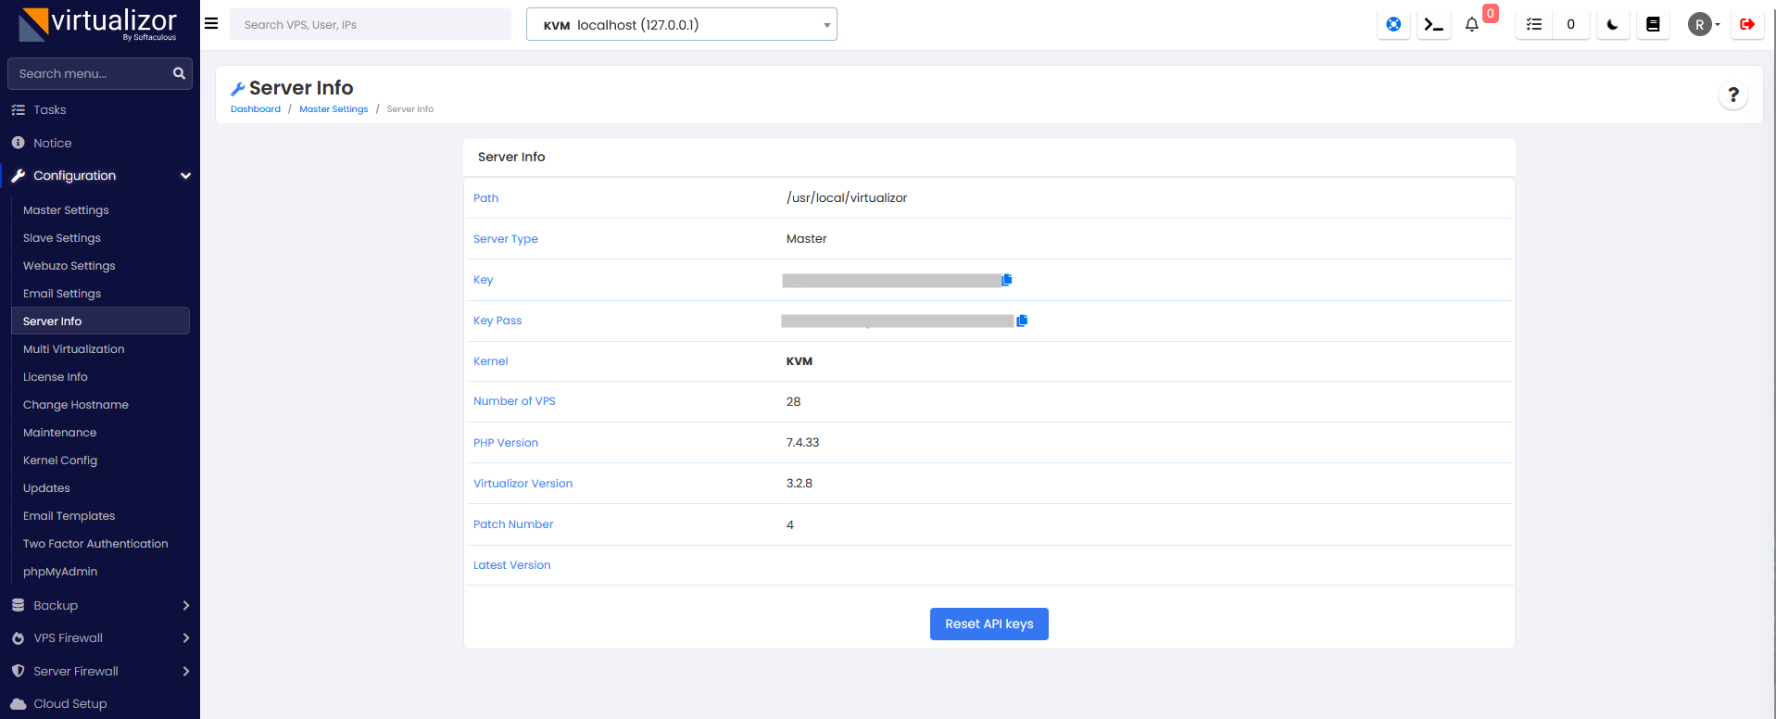The height and width of the screenshot is (719, 1776).
Task: Copy the Key value with copy icon
Action: tap(1007, 280)
